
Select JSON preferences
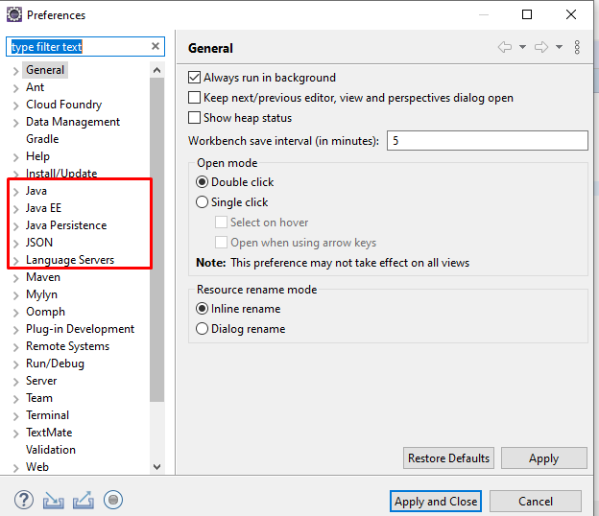(x=39, y=243)
